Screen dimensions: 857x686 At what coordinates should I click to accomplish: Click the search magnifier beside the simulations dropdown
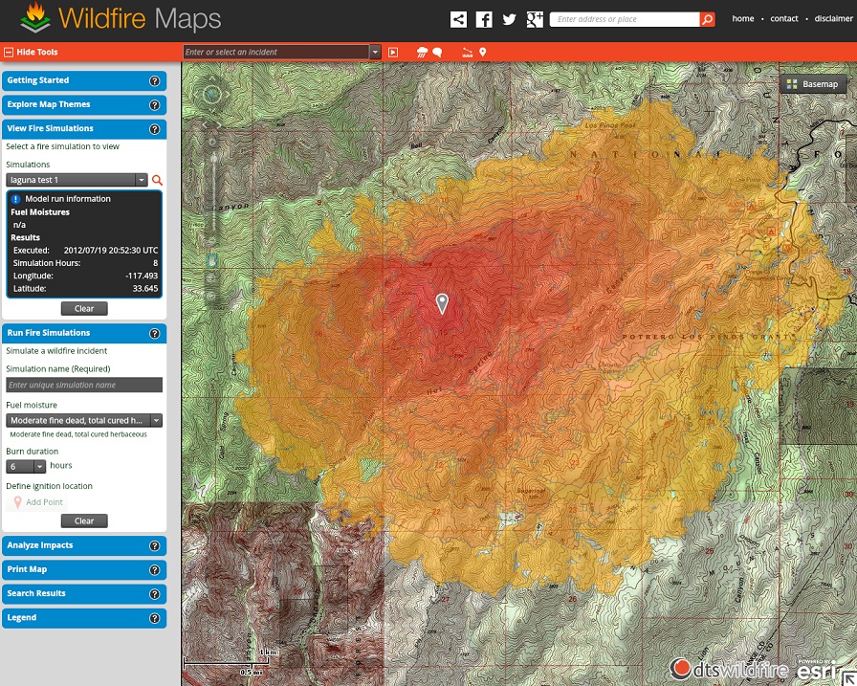157,180
